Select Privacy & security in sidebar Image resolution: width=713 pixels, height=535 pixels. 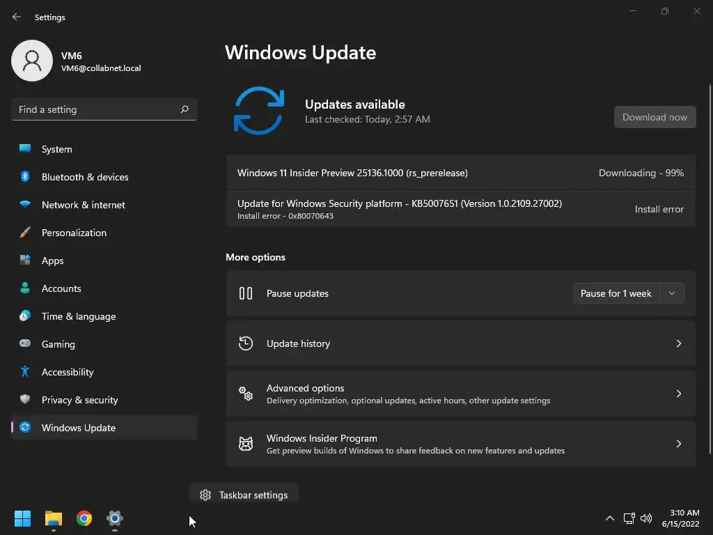click(x=104, y=399)
